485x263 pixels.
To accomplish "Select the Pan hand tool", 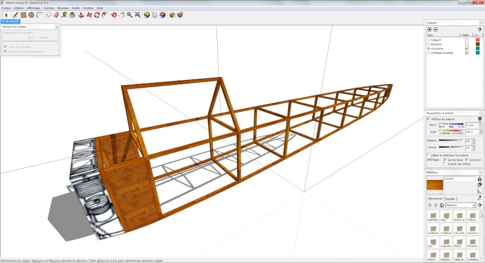I will click(122, 15).
